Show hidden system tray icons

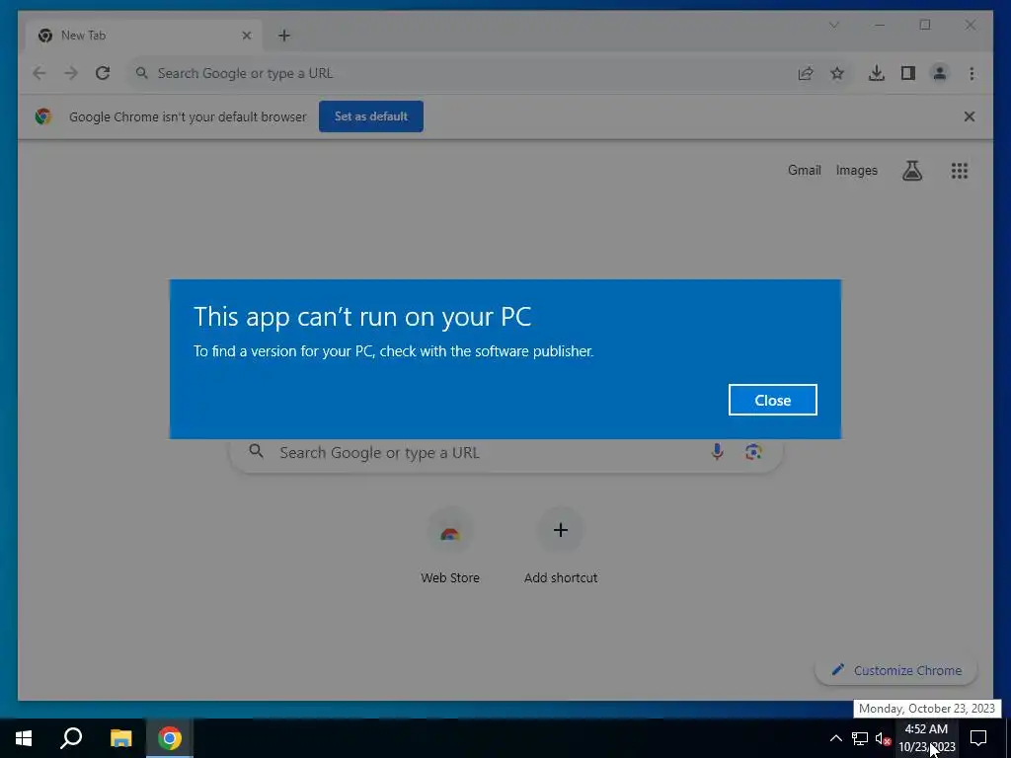[835, 738]
